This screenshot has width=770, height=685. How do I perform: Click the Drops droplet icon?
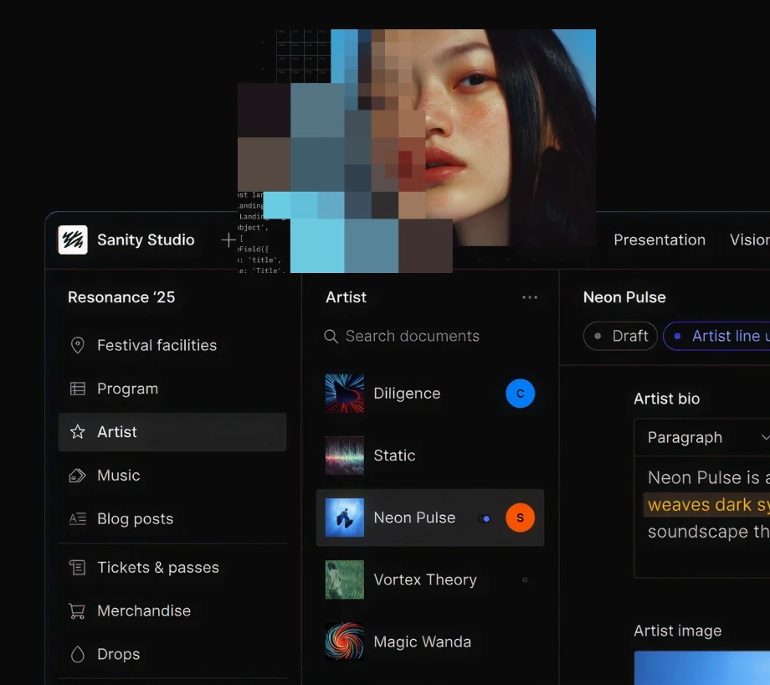[78, 654]
